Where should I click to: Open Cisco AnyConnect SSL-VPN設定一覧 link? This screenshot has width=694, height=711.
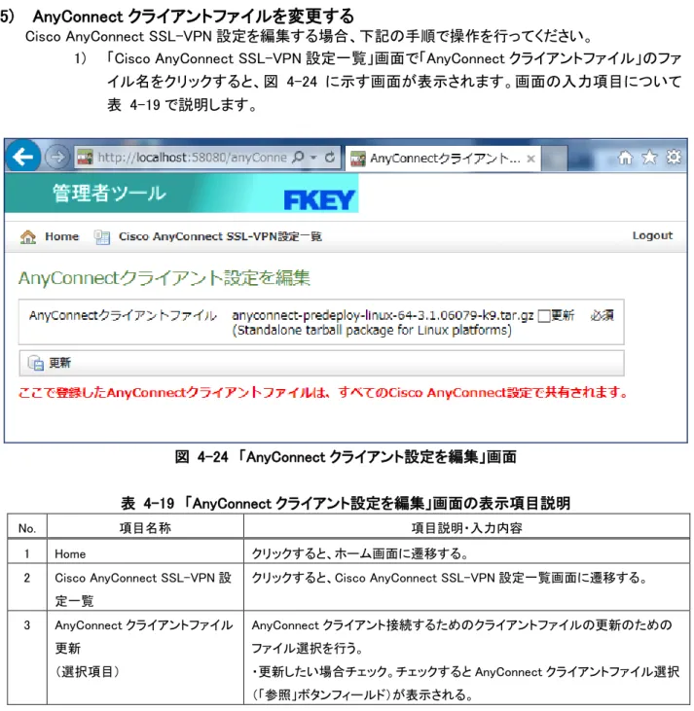220,236
